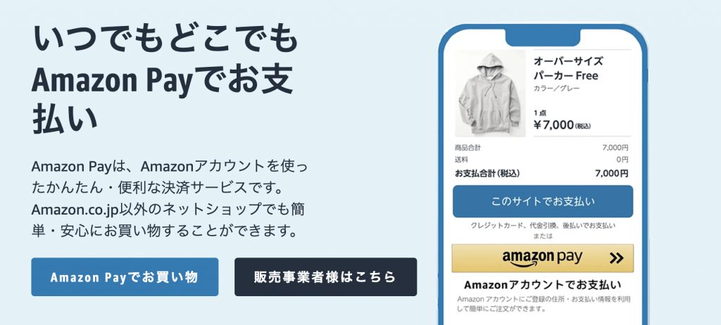Click the このサイトでお支払い button in phone mockup
The image size is (721, 325).
pos(543,201)
